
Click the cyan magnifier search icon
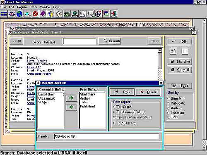coord(27,14)
